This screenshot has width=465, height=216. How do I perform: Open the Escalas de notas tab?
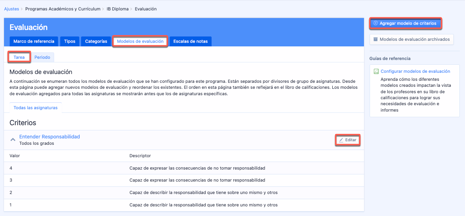[190, 41]
